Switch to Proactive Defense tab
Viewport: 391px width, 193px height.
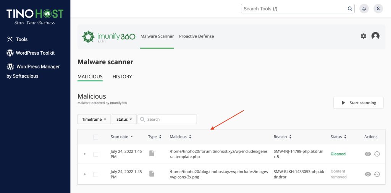coord(197,36)
